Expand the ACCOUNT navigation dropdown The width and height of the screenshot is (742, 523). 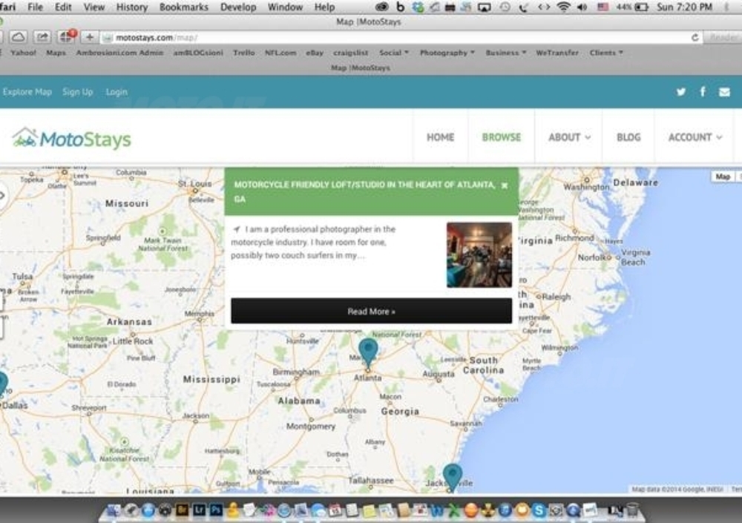tap(695, 137)
